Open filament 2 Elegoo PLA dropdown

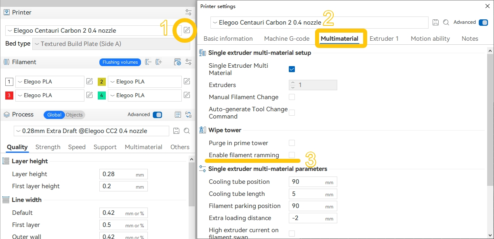[x=145, y=82]
